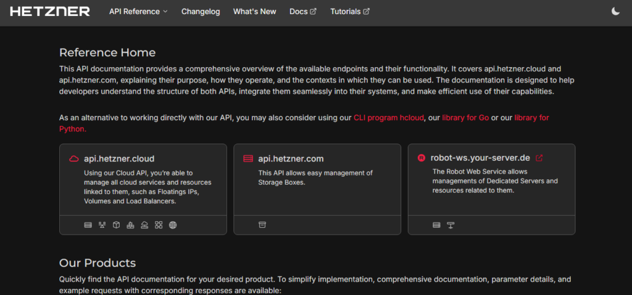The width and height of the screenshot is (632, 295).
Task: Open the api.hetzner.cloud card title
Action: [119, 158]
